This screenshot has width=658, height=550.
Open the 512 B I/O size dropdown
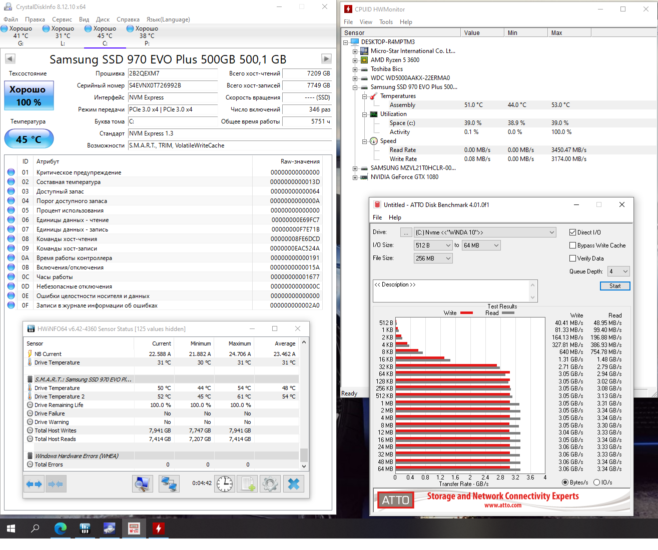pos(433,245)
